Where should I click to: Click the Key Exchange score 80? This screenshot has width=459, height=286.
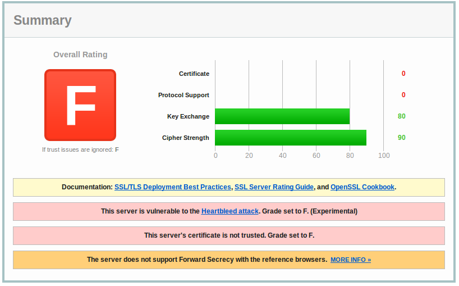click(402, 116)
